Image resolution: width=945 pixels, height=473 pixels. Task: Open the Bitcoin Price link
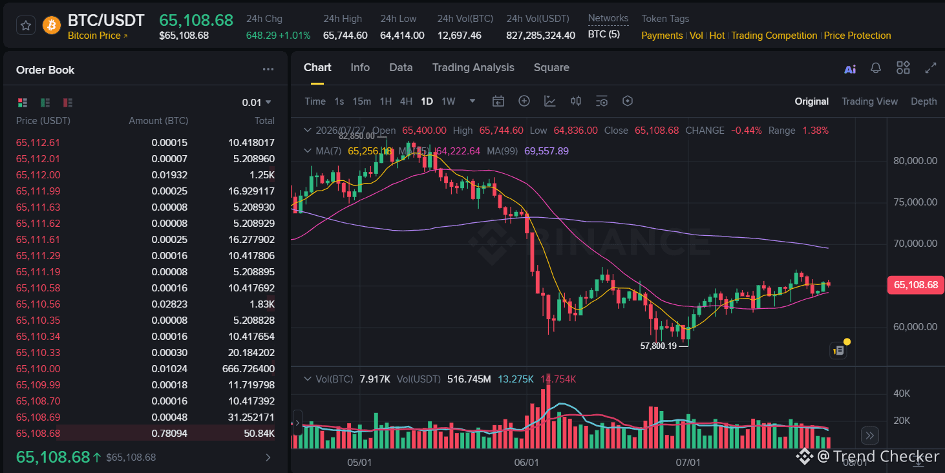click(98, 36)
